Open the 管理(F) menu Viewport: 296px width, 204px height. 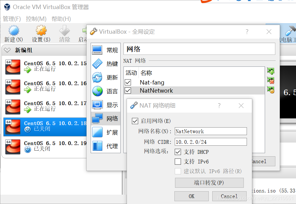coord(12,19)
